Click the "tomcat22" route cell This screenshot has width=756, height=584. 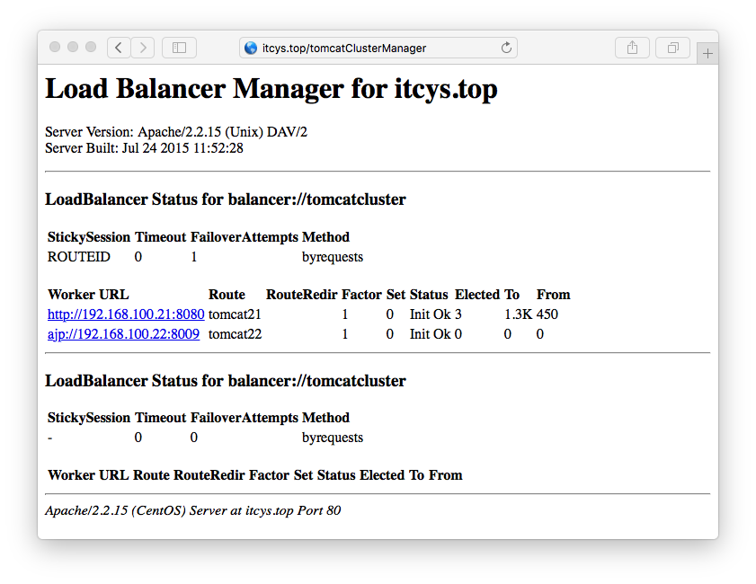[x=235, y=334]
